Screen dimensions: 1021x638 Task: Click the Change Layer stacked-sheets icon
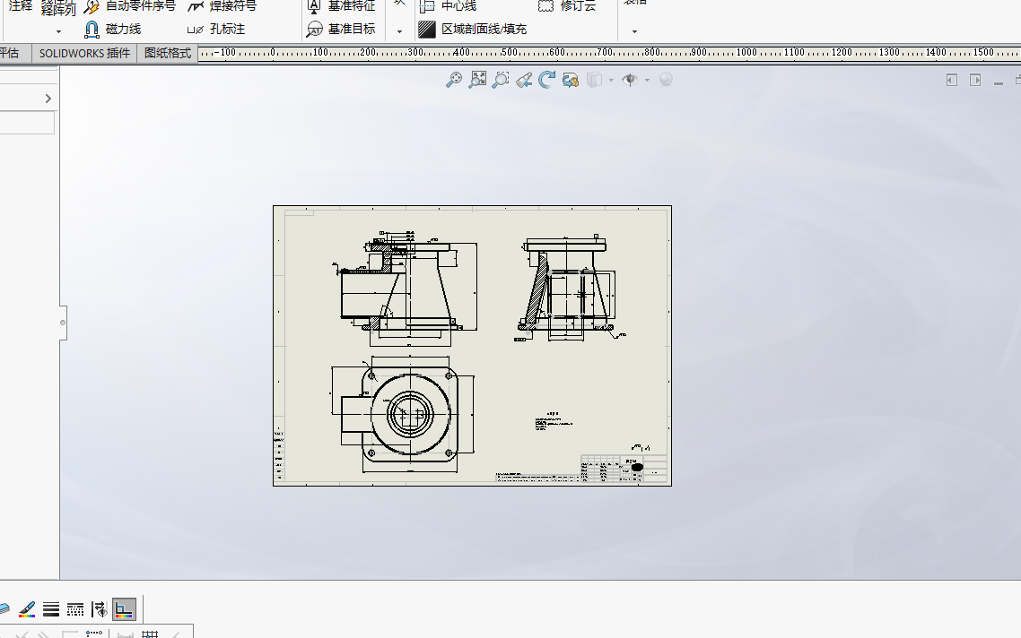pos(4,609)
